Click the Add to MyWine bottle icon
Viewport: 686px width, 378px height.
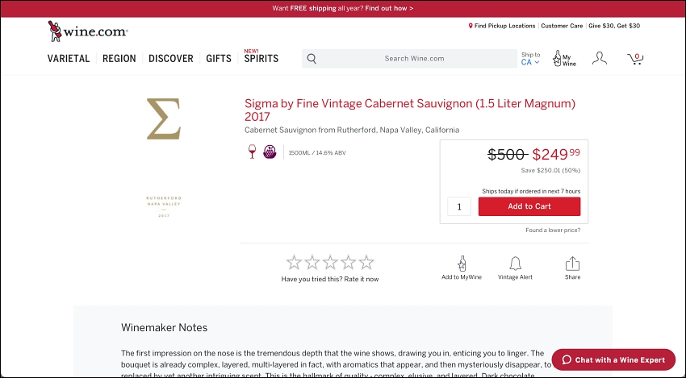point(462,264)
